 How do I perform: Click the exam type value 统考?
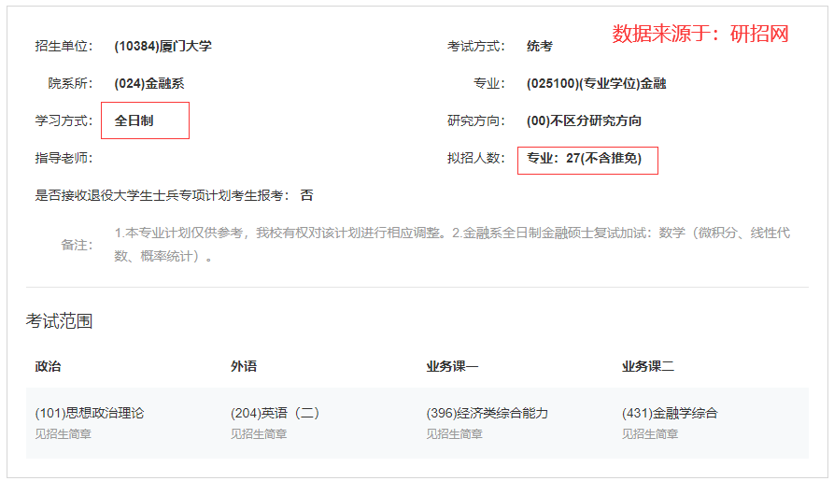pos(539,47)
